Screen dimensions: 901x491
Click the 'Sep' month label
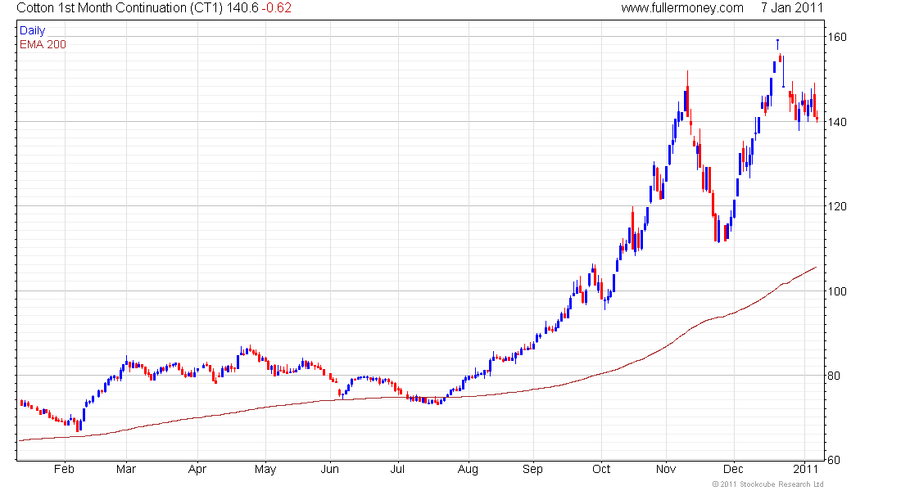pyautogui.click(x=532, y=470)
